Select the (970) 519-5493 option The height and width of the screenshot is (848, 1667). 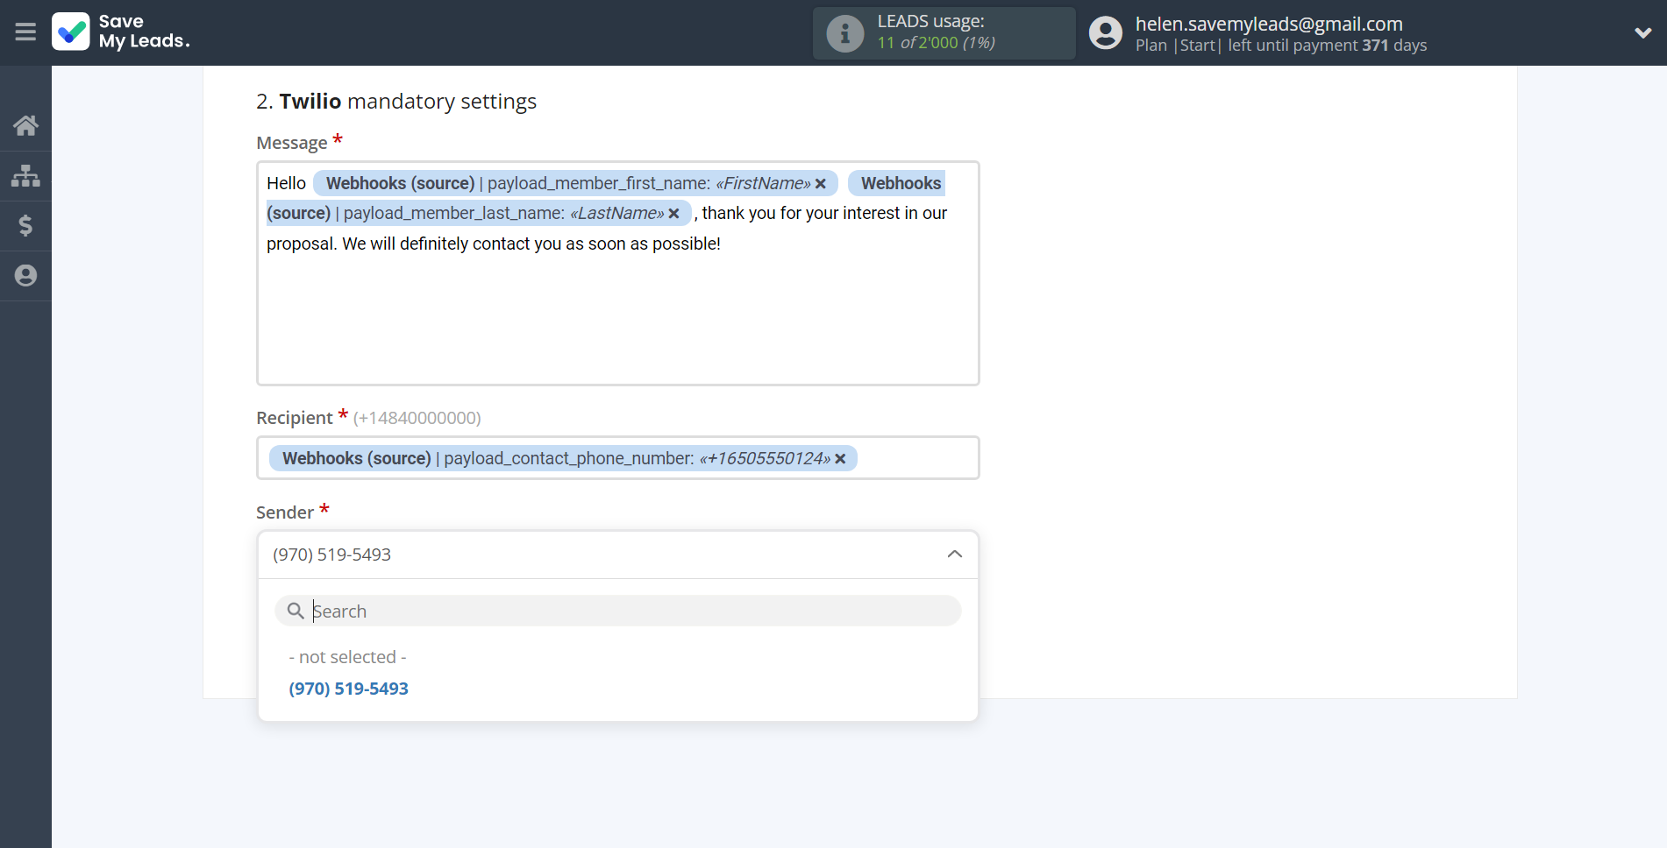tap(348, 689)
